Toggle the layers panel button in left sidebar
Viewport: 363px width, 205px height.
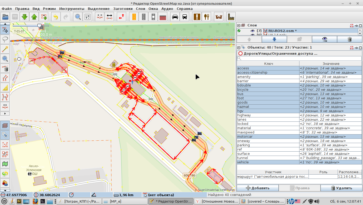5,125
